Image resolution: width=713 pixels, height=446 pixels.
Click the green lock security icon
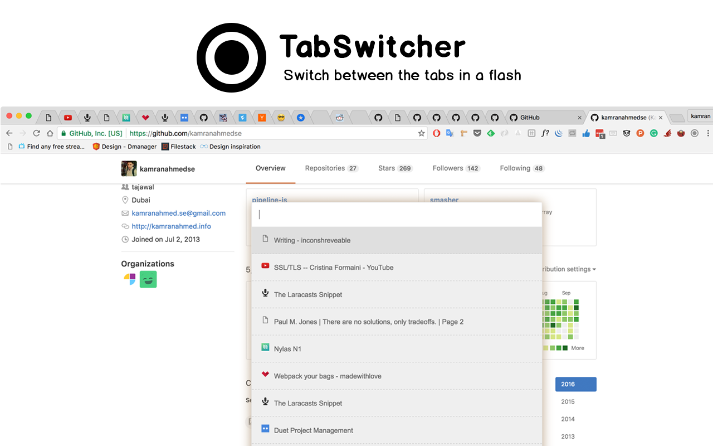tap(64, 133)
